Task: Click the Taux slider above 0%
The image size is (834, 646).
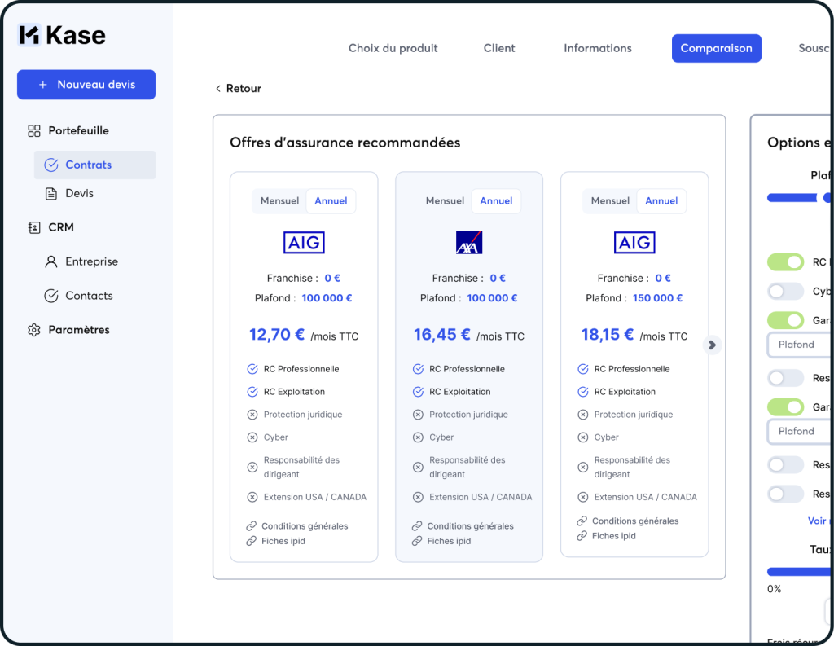Action: point(800,572)
